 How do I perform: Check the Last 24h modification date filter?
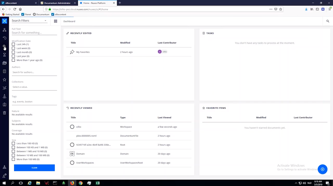13,44
